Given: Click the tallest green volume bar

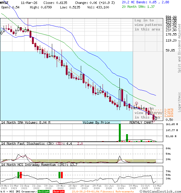Looking at the screenshot, I should (120, 132).
